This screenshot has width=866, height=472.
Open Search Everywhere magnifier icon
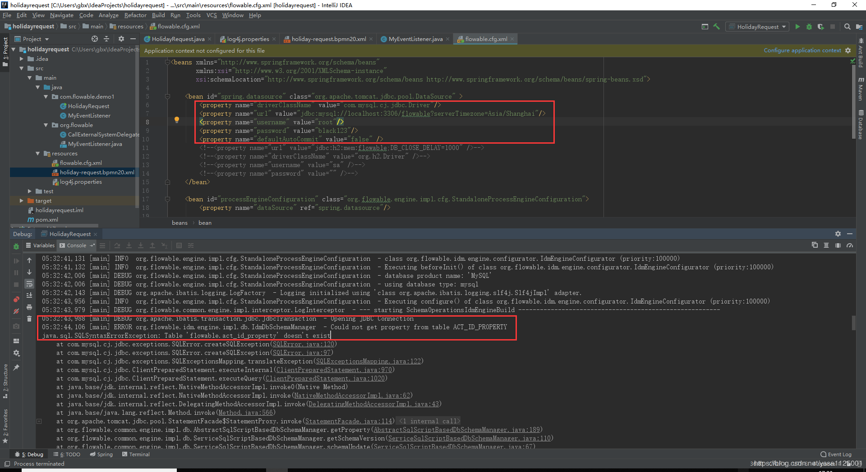pos(847,27)
